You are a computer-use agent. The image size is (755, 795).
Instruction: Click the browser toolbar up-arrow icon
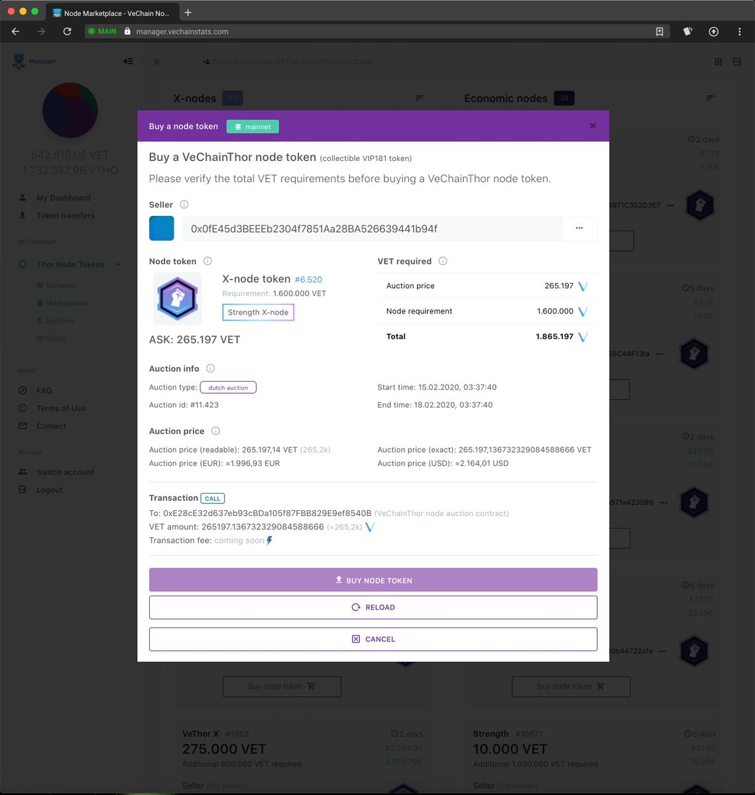pos(713,31)
